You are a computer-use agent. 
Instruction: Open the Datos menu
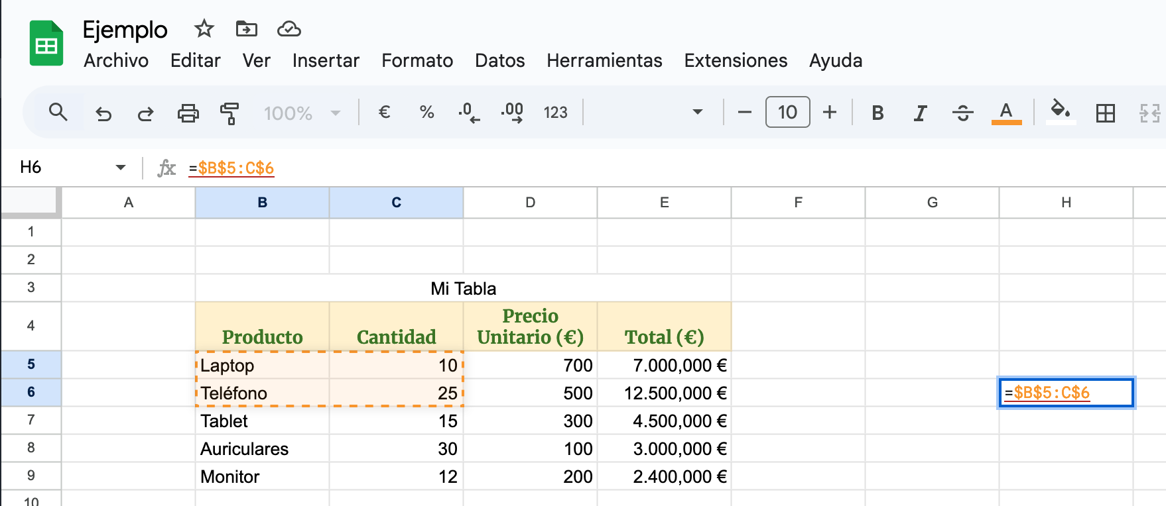click(499, 61)
